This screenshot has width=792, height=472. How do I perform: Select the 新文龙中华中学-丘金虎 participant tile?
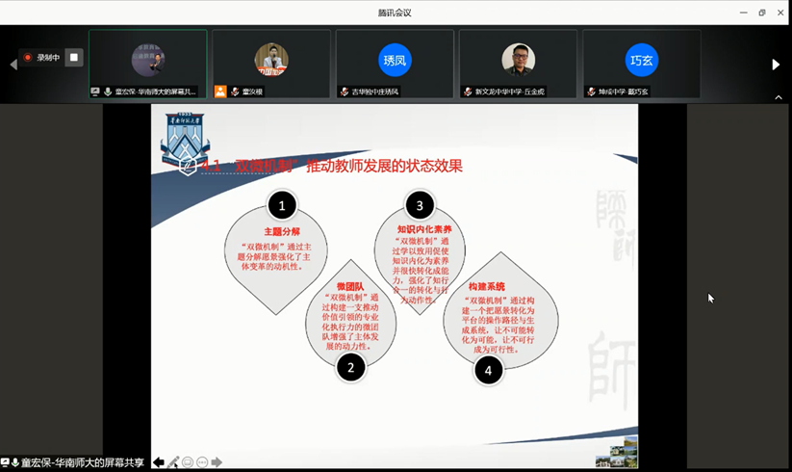tap(519, 64)
